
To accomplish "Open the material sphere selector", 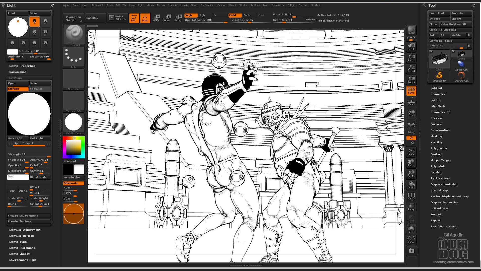I will [74, 124].
